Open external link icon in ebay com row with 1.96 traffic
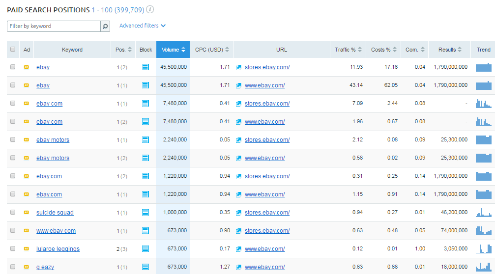Screen dimensions: 495x274 point(239,122)
